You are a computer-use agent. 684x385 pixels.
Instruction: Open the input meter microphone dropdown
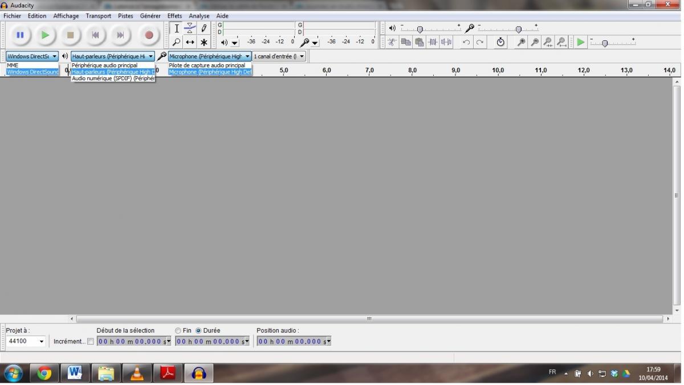315,43
